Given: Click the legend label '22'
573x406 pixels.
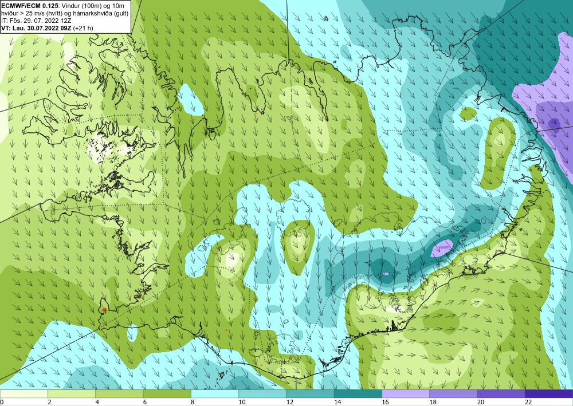Looking at the screenshot, I should tap(528, 402).
